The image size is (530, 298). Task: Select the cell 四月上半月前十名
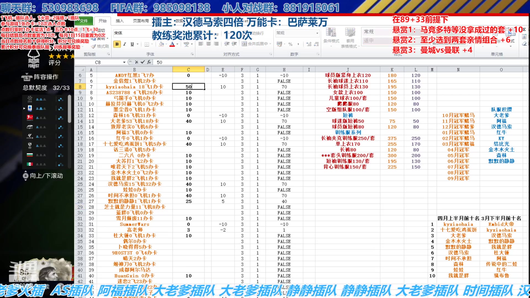coord(458,218)
